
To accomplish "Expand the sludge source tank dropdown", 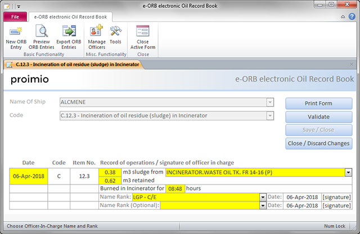I will click(x=348, y=173).
